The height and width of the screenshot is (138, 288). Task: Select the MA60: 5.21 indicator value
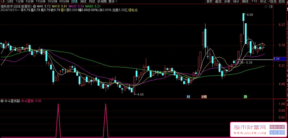pos(93,6)
